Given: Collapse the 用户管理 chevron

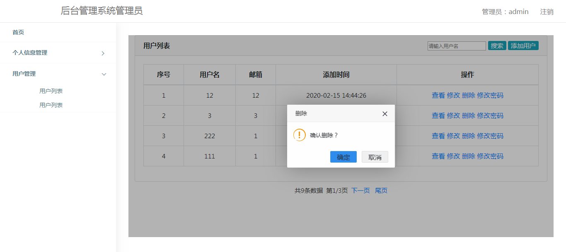Looking at the screenshot, I should tap(104, 74).
